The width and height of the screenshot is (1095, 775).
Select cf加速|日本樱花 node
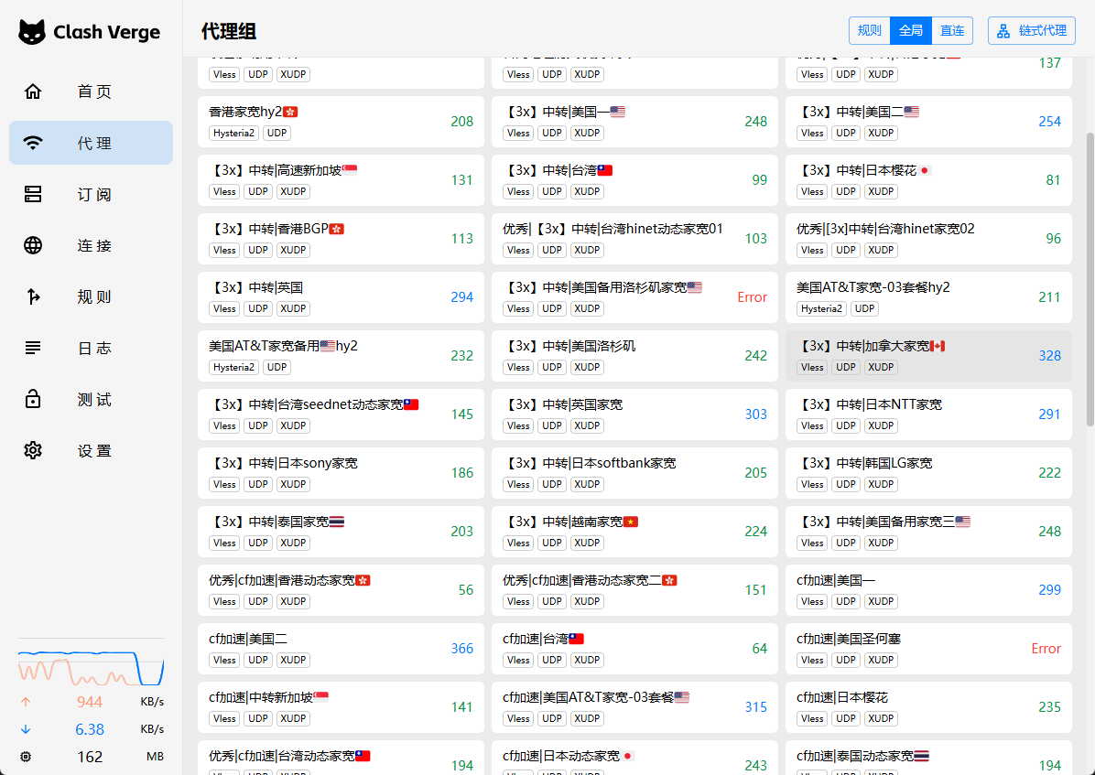point(928,707)
